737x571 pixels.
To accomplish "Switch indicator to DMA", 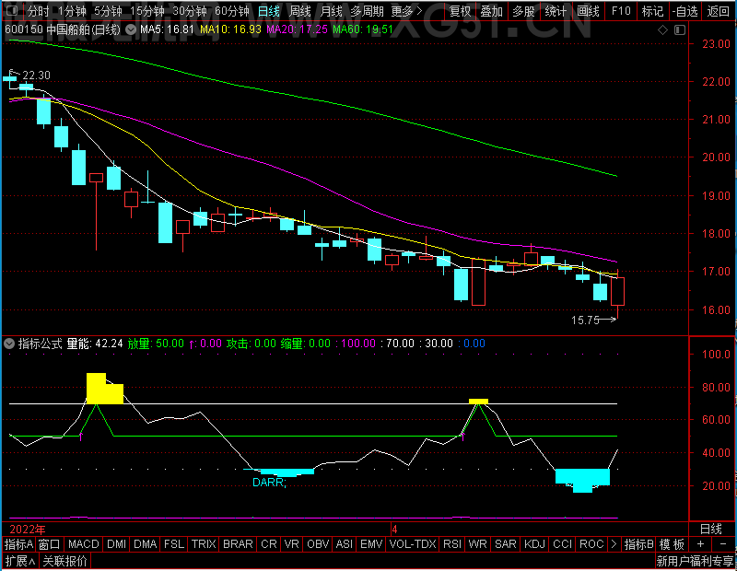I will [146, 544].
